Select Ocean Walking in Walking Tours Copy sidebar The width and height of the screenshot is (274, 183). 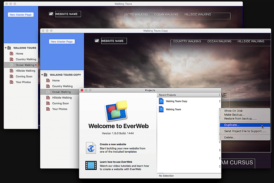point(62,92)
